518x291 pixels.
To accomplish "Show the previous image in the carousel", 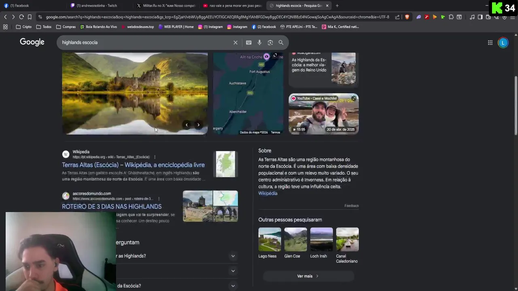I will [187, 125].
